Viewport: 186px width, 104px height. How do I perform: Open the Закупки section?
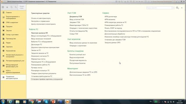(9, 31)
